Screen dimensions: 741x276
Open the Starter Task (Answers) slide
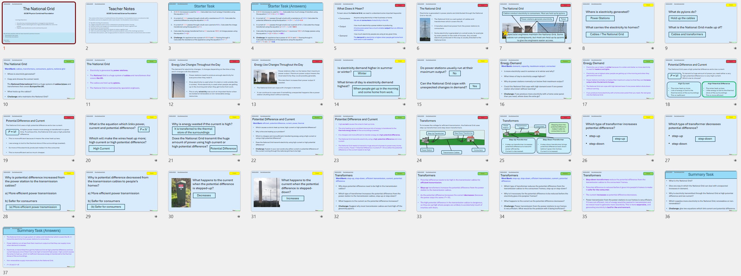287,23
